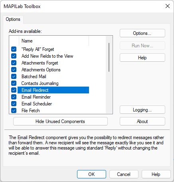
Task: Toggle the Add New Fields to the View checkbox
Action: tap(14, 56)
